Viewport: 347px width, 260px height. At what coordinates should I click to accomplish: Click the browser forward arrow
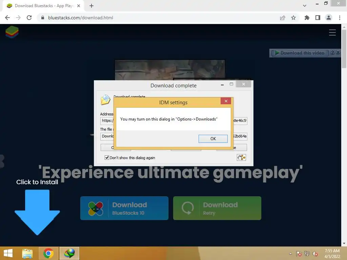(x=18, y=18)
